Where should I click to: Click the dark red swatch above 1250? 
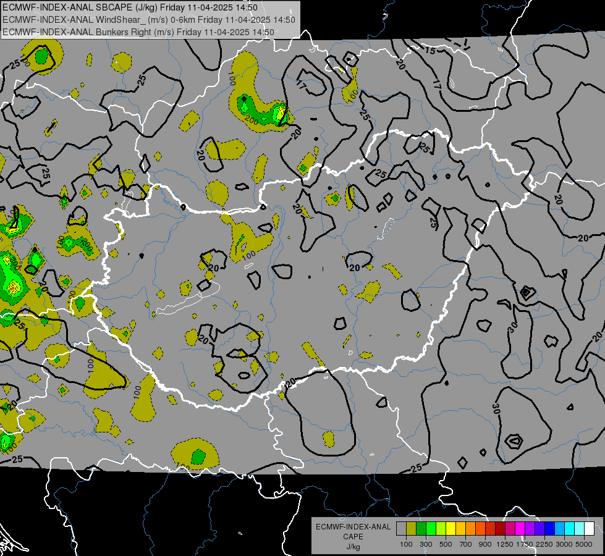tap(501, 528)
